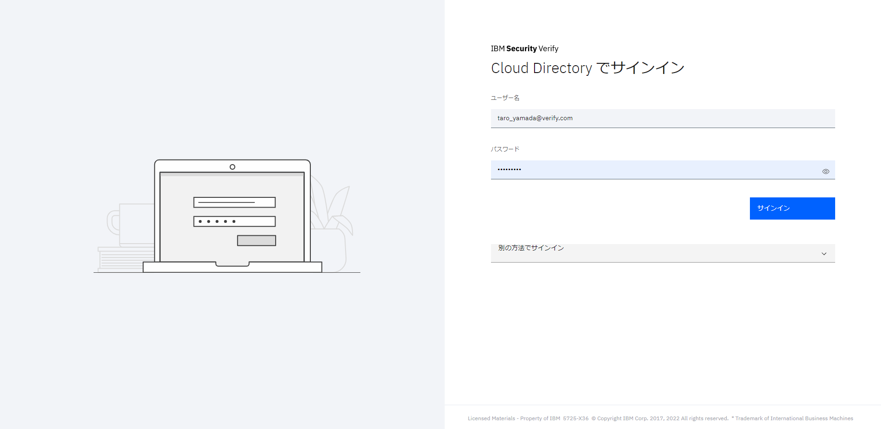Focus the ユーザー名 input field
This screenshot has width=881, height=429.
point(663,118)
